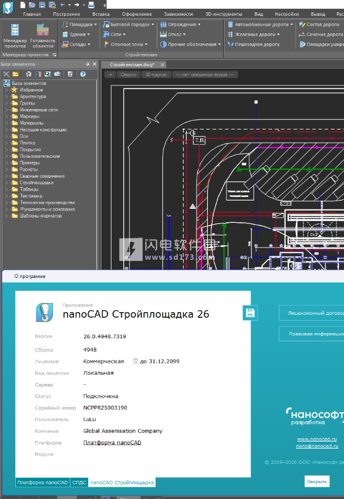
Task: Click the Состав дороги tool
Action: (319, 25)
